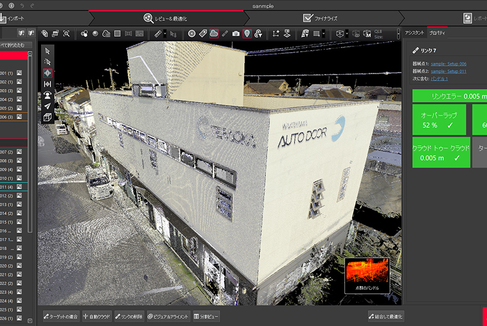Click the stacked layers level icon
Screen dimensions: 487x326
tap(287, 33)
